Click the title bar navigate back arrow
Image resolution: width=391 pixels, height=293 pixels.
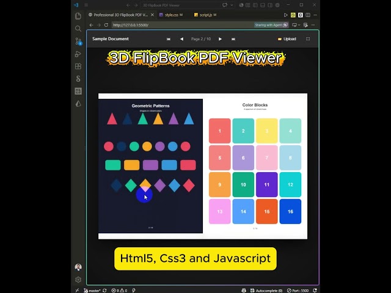128,5
